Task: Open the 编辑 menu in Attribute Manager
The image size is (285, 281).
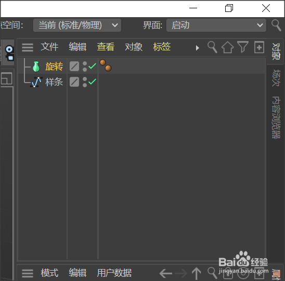Action: (77, 273)
